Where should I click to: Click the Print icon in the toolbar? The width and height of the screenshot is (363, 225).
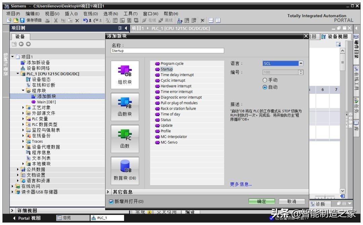point(47,21)
